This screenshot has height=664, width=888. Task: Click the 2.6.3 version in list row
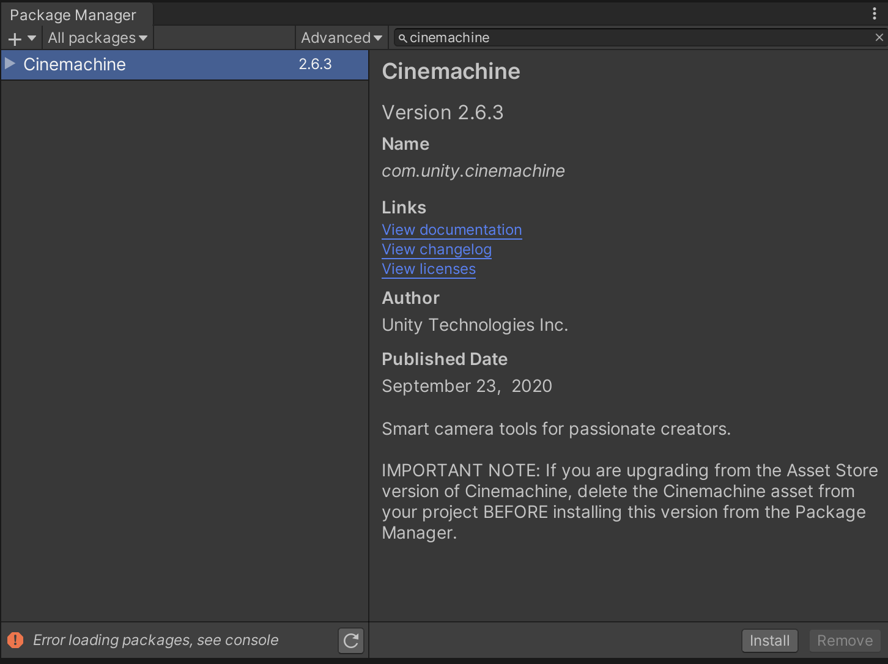(315, 64)
